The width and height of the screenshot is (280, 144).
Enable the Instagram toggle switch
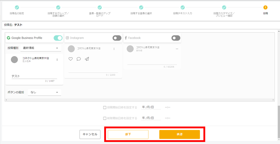point(117,38)
